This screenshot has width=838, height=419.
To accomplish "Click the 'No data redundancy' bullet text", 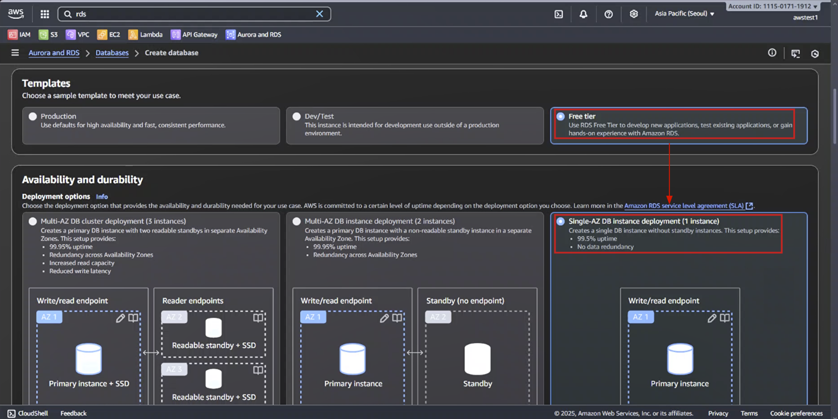I will 605,247.
